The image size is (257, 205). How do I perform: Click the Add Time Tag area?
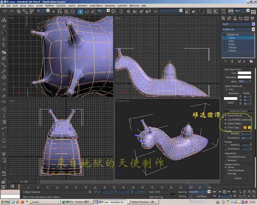click(156, 197)
